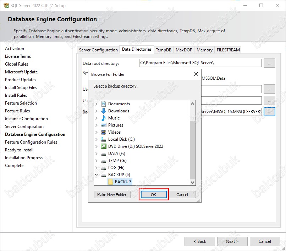Viewport: 286px width, 251px height.
Task: Click the Instance Configuration setup step
Action: (26, 119)
